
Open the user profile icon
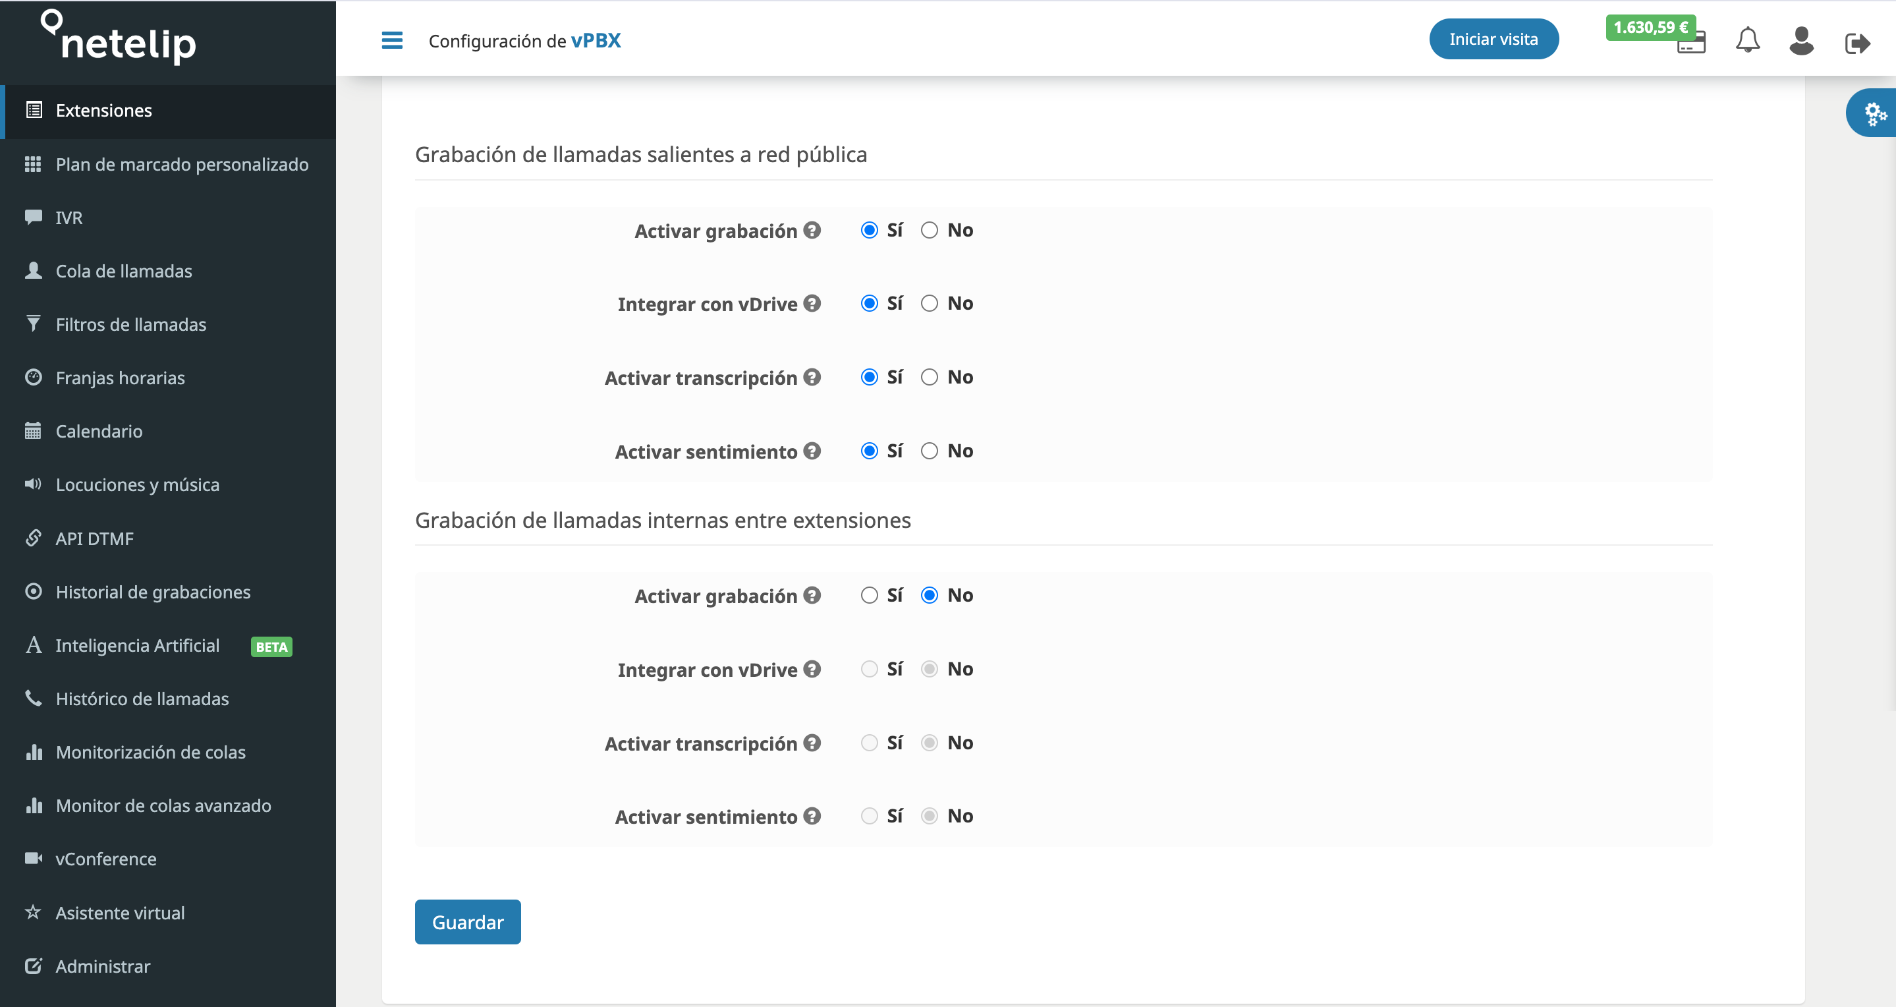click(1801, 40)
